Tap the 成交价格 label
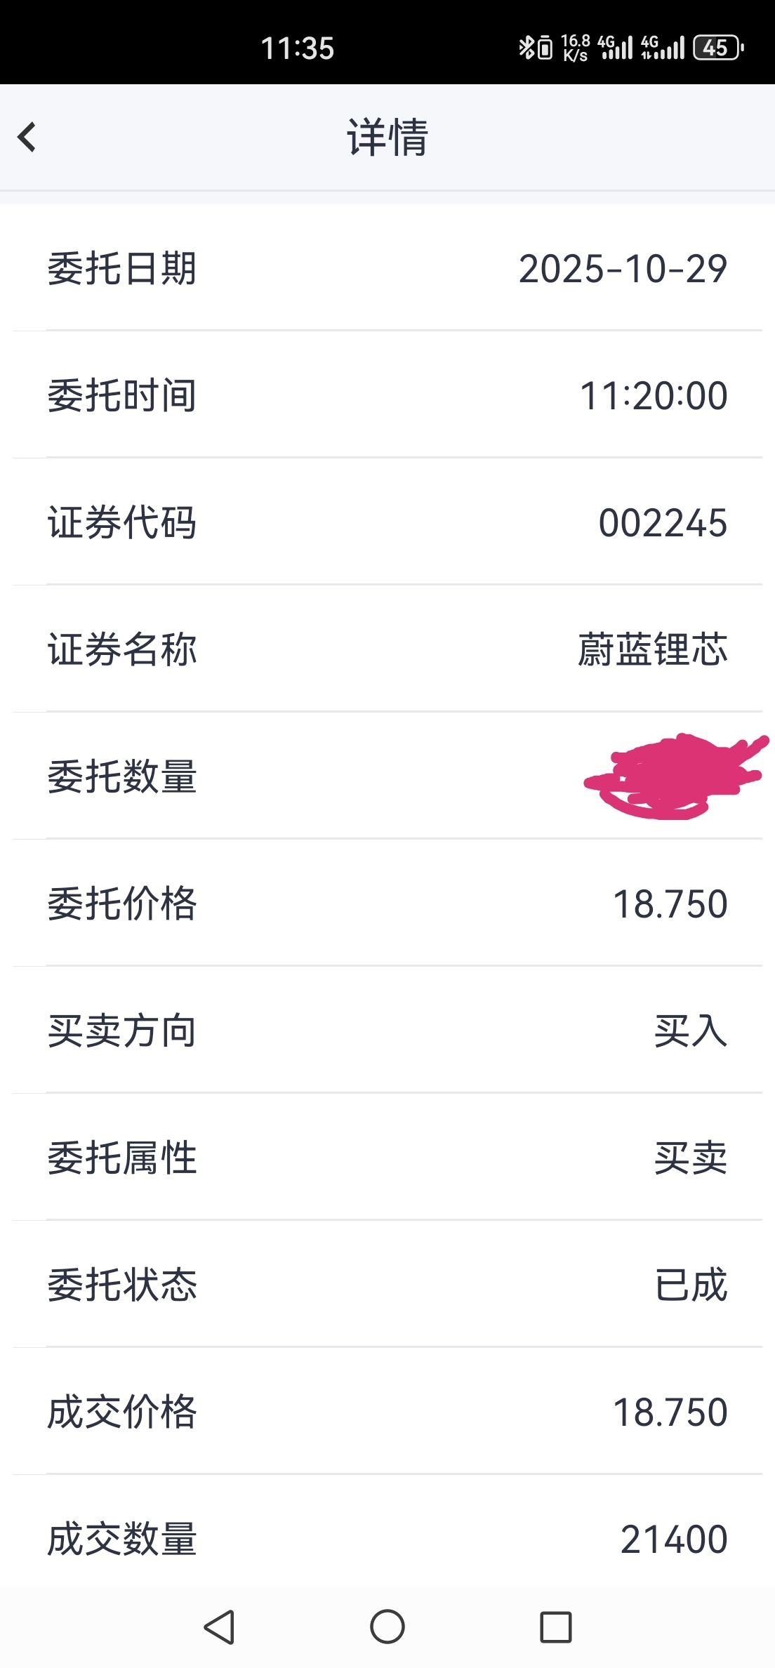 122,1412
